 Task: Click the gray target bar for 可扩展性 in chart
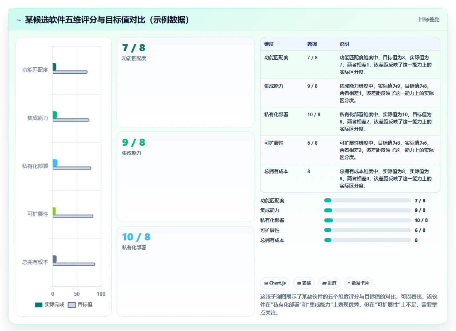point(73,216)
